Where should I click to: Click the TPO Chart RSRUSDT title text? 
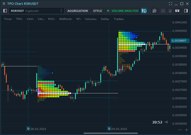tap(23, 4)
